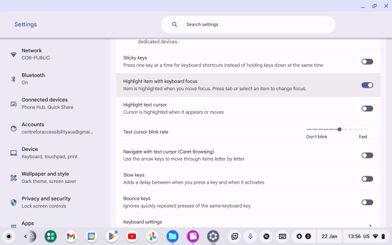Turn off Highlight item with keyboard focus
The width and height of the screenshot is (392, 245).
point(367,85)
